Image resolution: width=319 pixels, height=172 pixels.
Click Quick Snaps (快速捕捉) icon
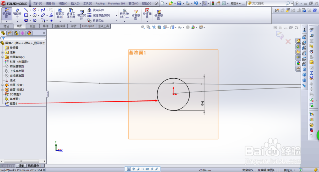(x=147, y=13)
